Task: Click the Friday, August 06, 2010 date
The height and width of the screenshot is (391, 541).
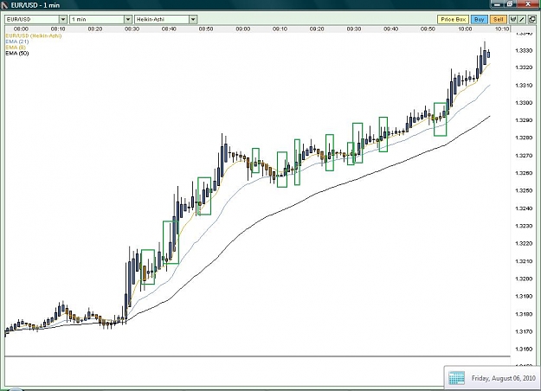Action: pos(504,378)
